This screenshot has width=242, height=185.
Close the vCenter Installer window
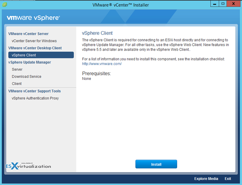point(233,4)
